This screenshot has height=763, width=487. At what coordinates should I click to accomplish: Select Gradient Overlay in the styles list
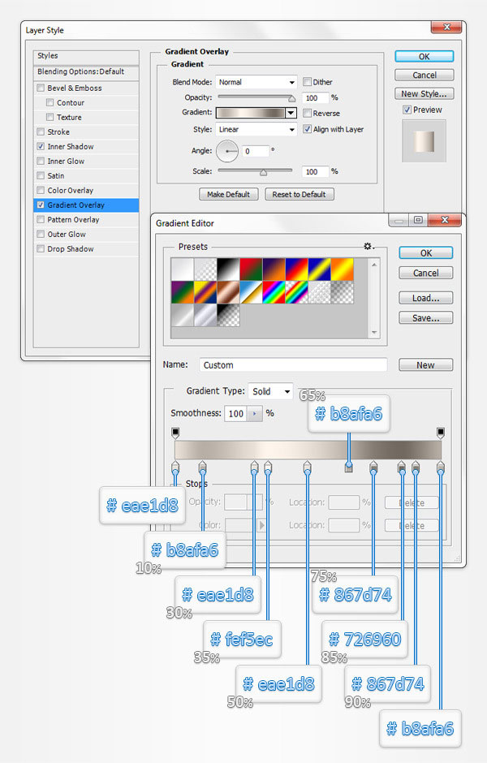point(86,205)
